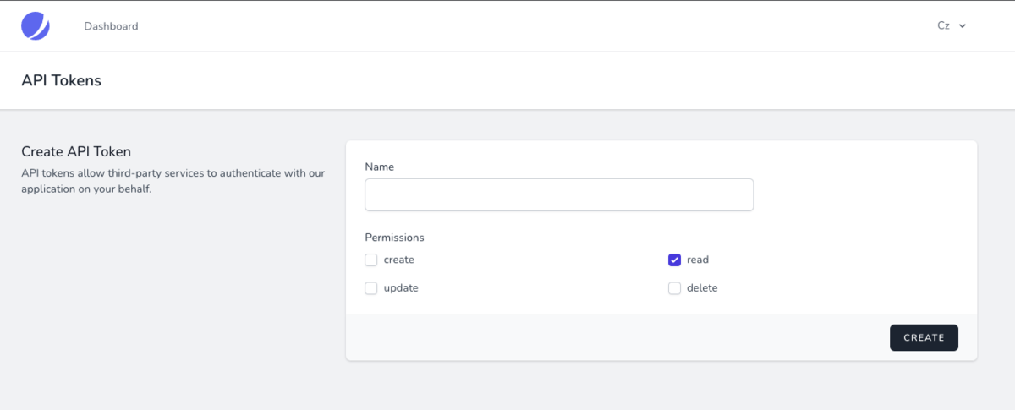1015x410 pixels.
Task: Click the "read" permission label text
Action: [x=698, y=260]
